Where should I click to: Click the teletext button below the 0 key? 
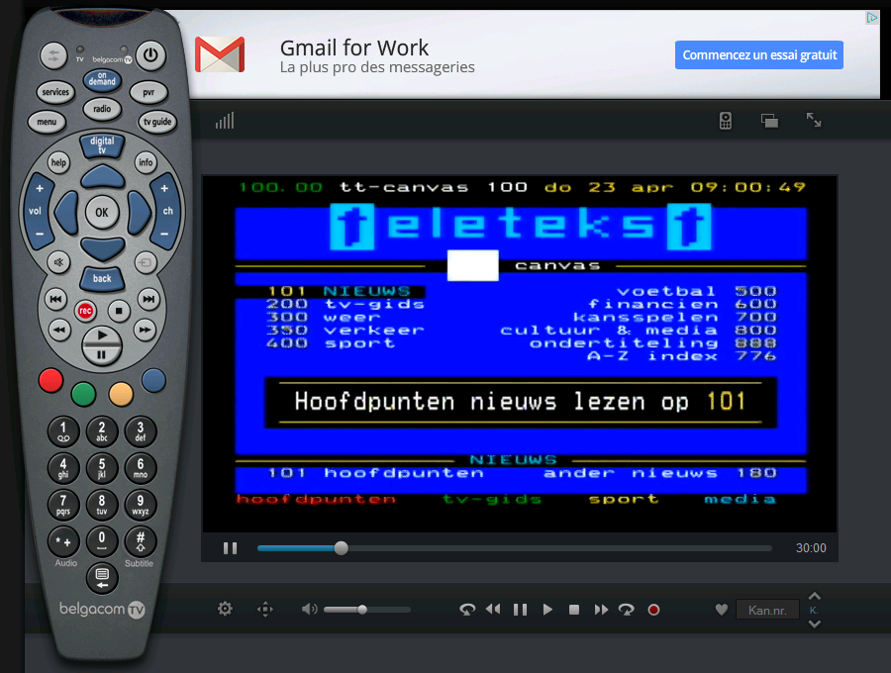coord(101,574)
